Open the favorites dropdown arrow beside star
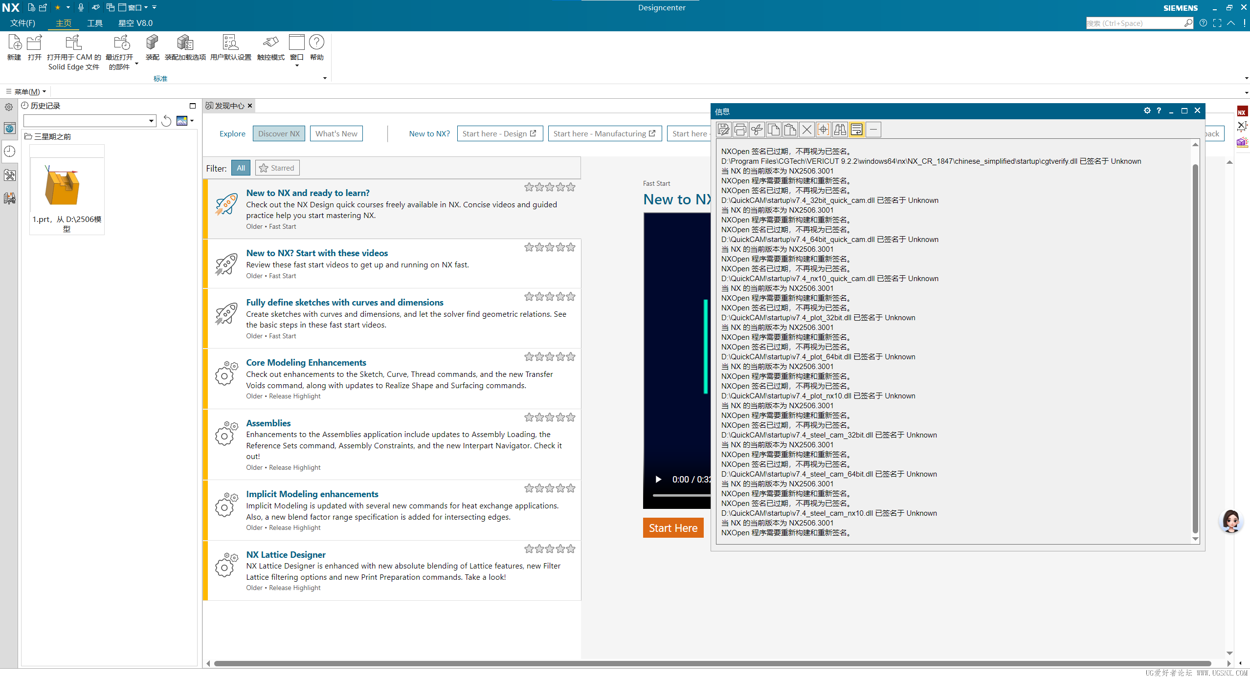The image size is (1250, 679). click(x=68, y=7)
